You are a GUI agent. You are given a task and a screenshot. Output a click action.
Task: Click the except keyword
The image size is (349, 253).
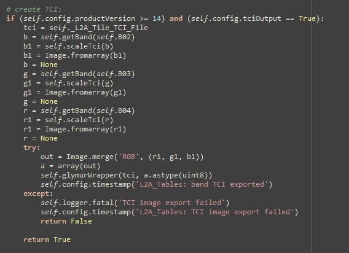[37, 194]
